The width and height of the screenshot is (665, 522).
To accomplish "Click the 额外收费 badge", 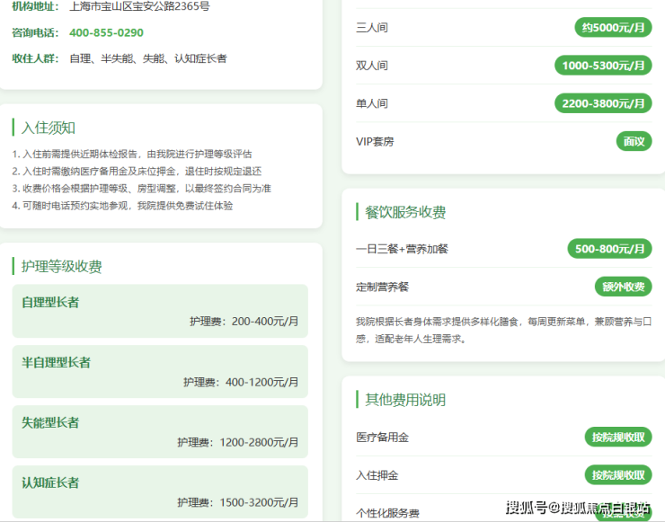I will [x=624, y=287].
